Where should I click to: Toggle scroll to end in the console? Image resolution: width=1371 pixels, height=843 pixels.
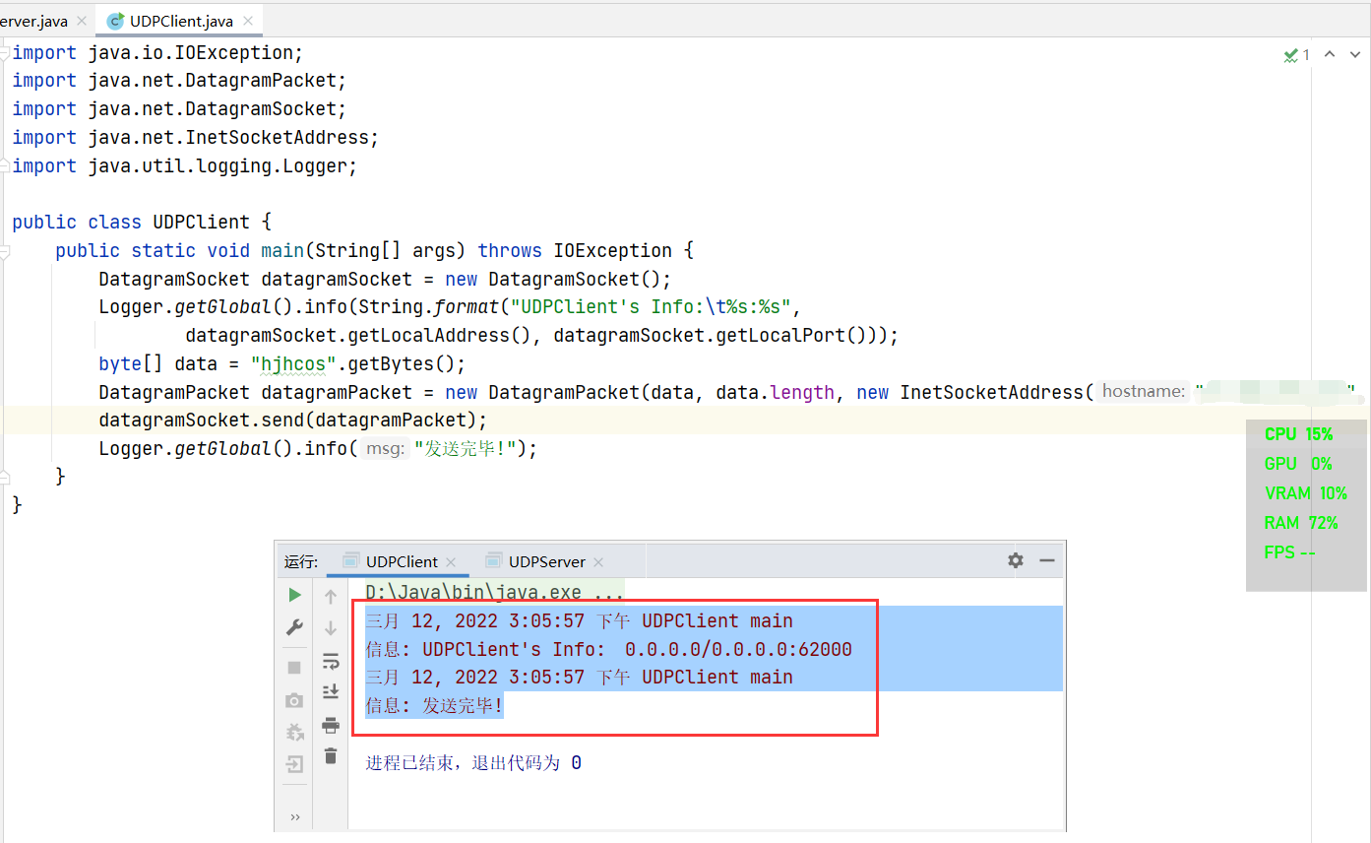click(x=331, y=692)
